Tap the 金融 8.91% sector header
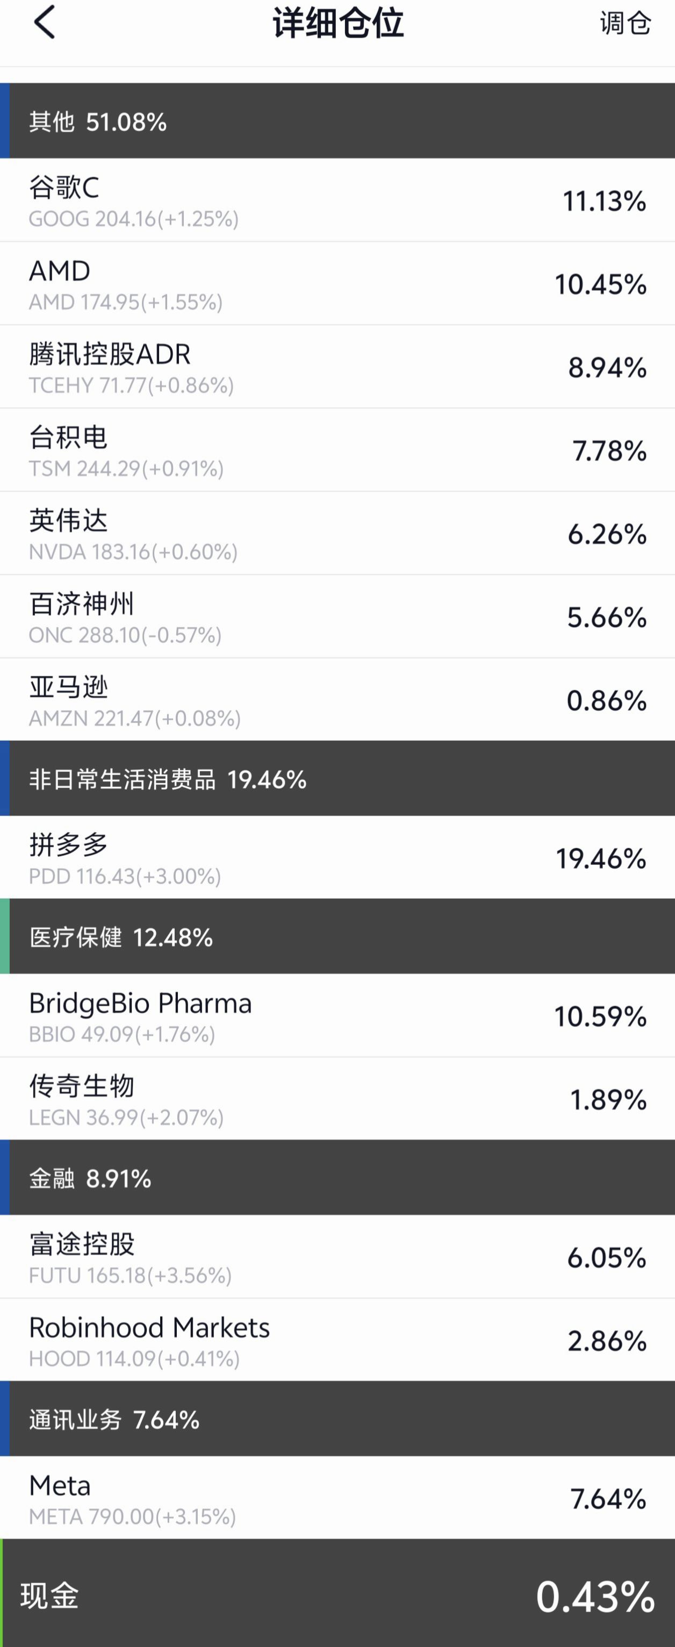 pyautogui.click(x=337, y=1177)
